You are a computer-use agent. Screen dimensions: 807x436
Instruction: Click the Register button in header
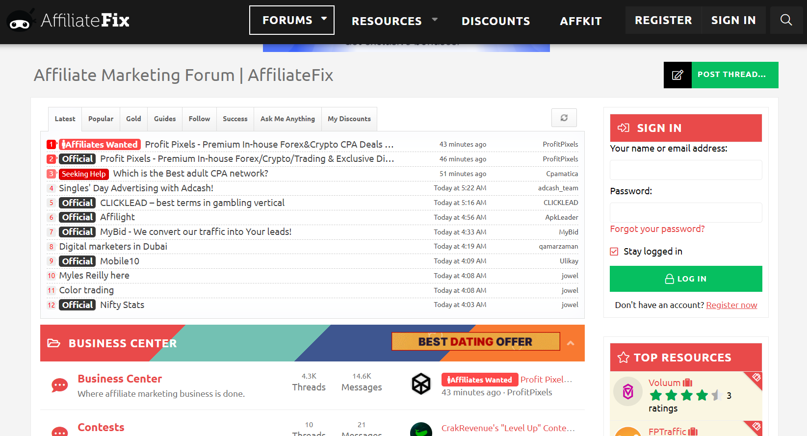point(663,20)
